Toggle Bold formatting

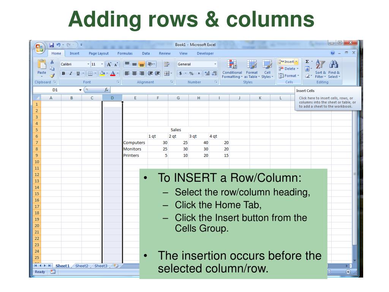(x=63, y=73)
